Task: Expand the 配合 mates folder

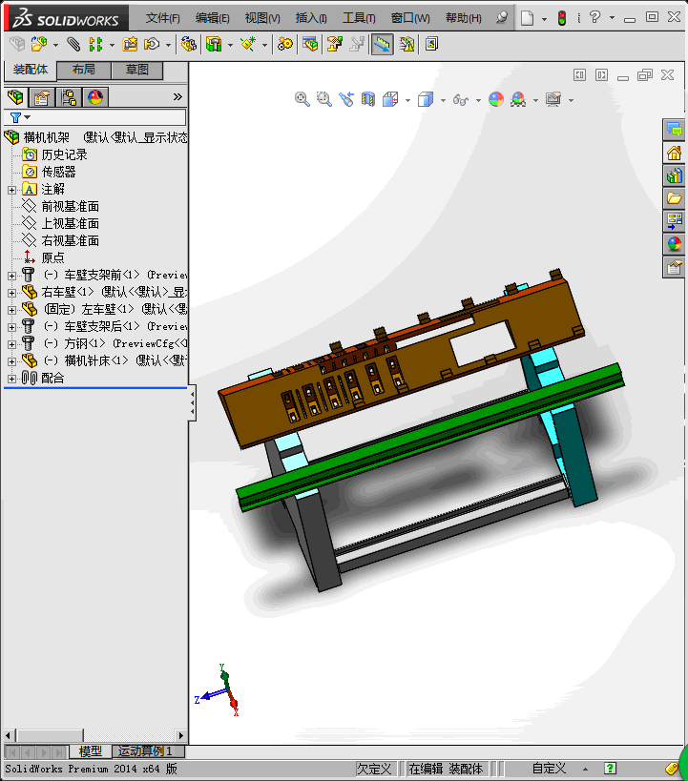Action: point(12,379)
